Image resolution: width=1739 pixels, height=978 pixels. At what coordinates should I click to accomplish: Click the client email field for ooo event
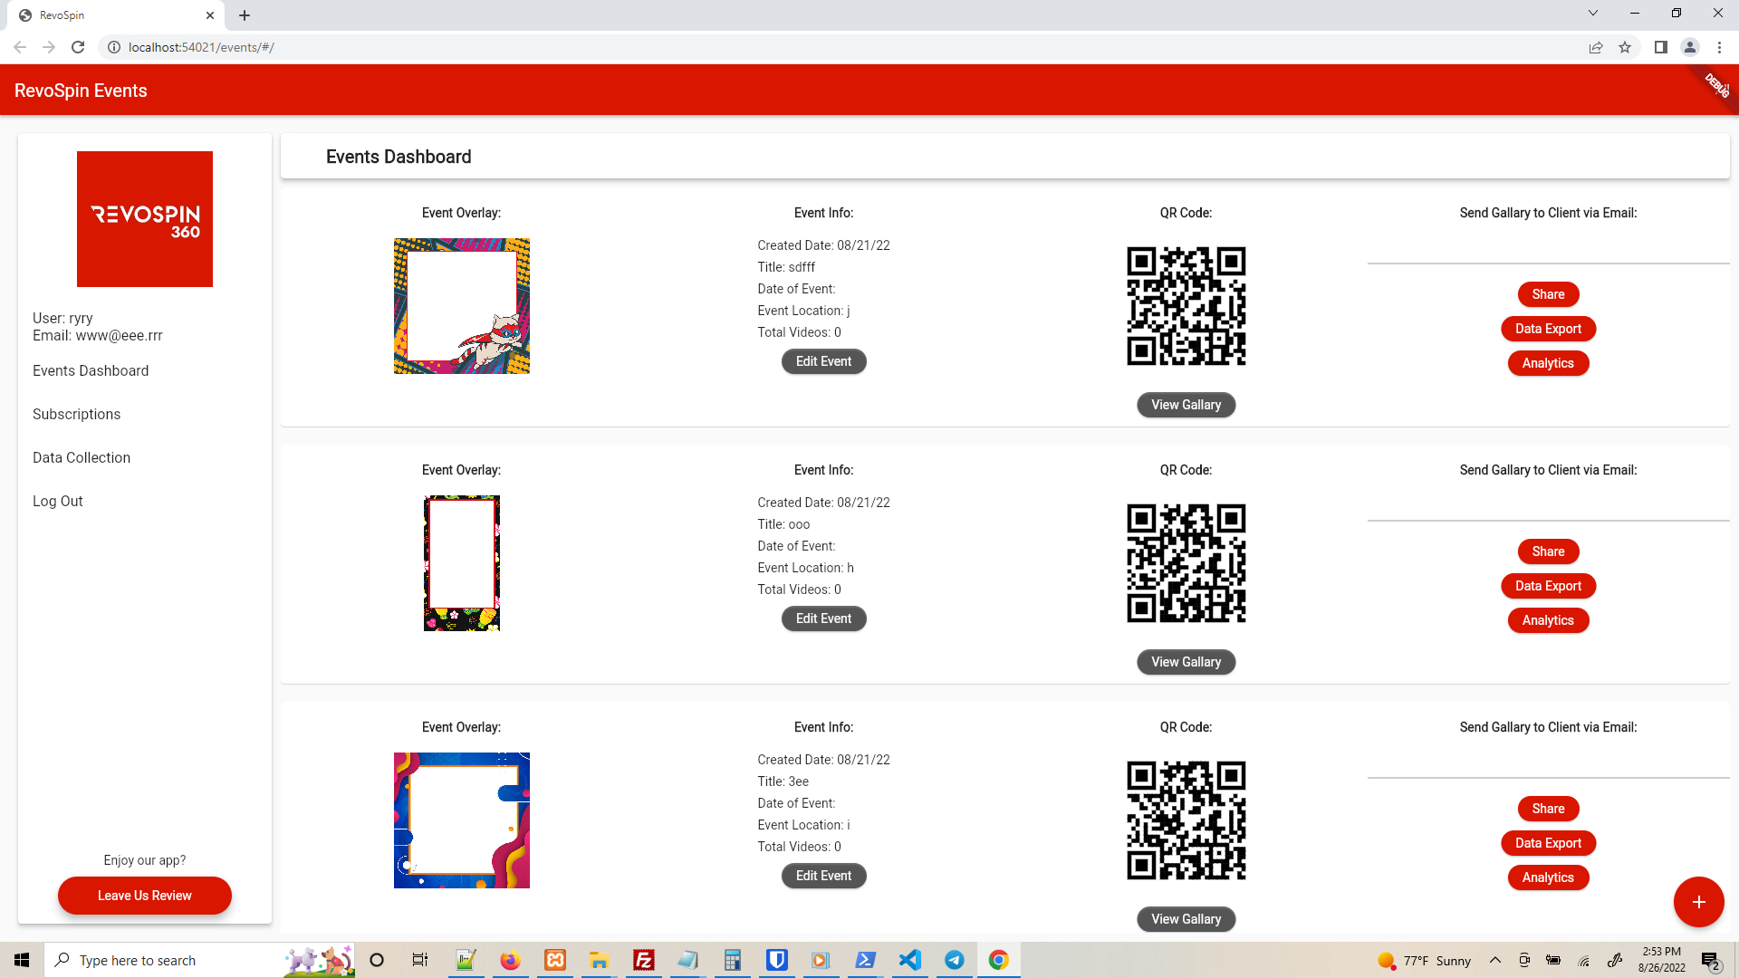(1548, 503)
